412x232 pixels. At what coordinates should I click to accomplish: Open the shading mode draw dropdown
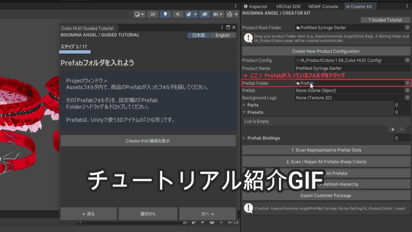coord(139,14)
